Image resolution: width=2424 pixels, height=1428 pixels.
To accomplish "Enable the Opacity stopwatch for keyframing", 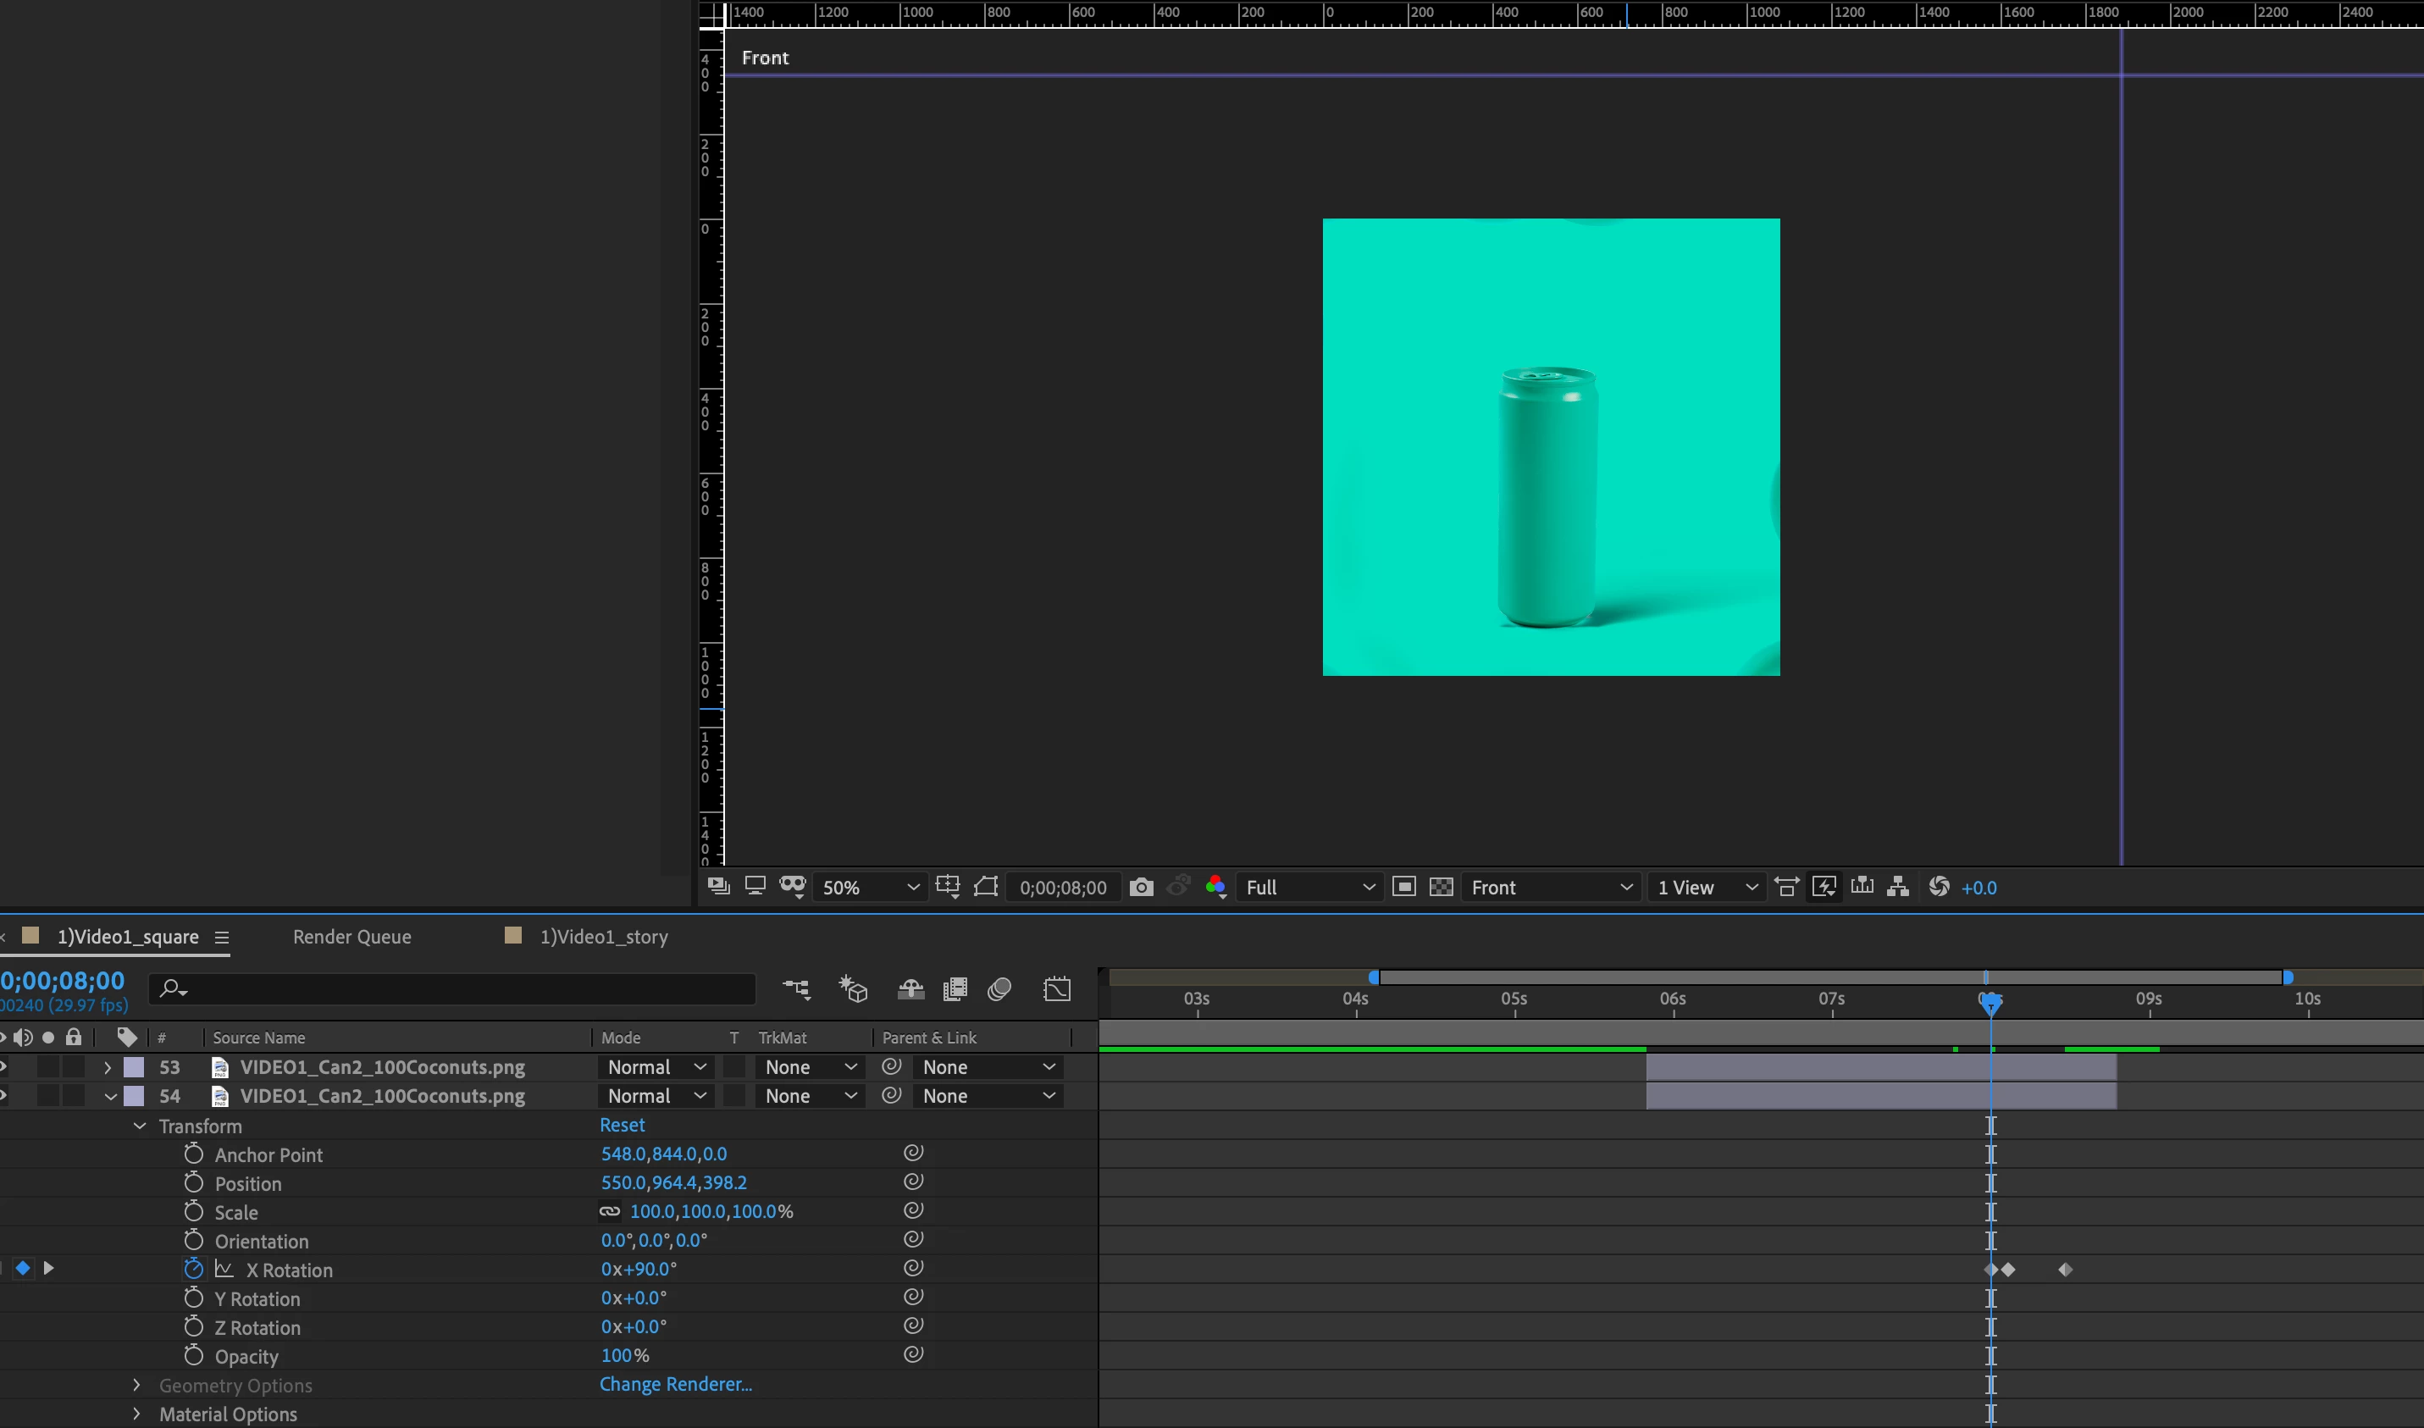I will 193,1356.
